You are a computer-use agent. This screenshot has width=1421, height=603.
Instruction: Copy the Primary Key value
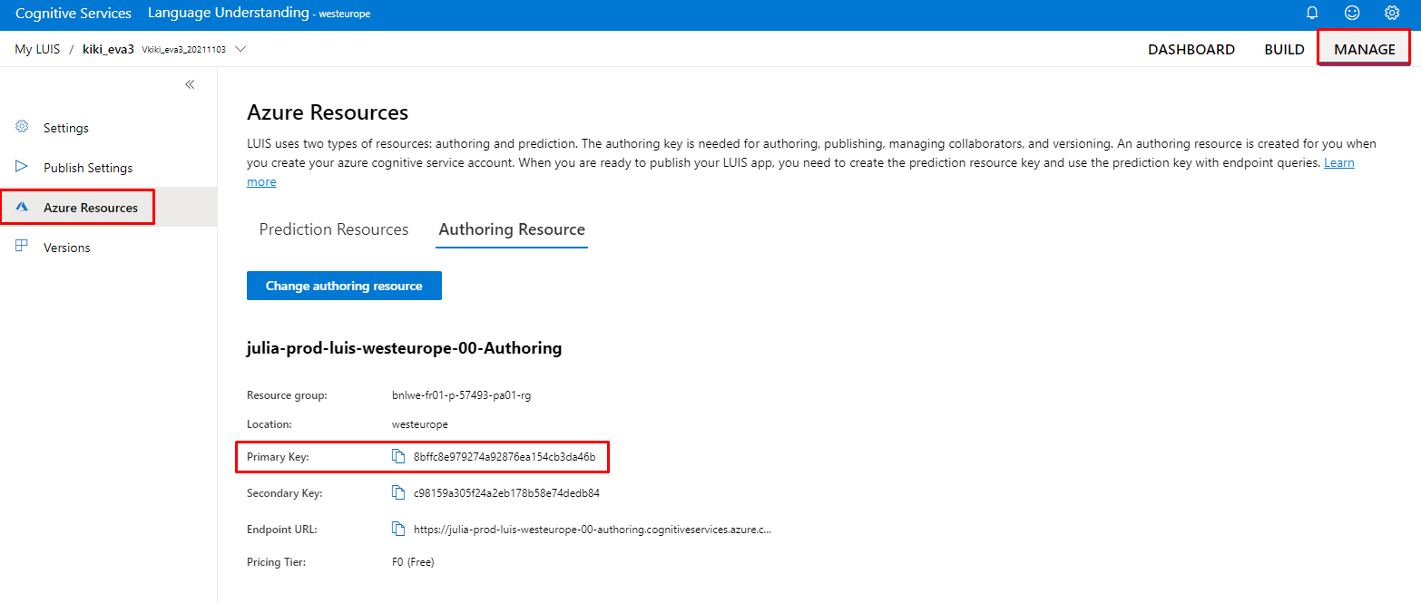coord(397,457)
